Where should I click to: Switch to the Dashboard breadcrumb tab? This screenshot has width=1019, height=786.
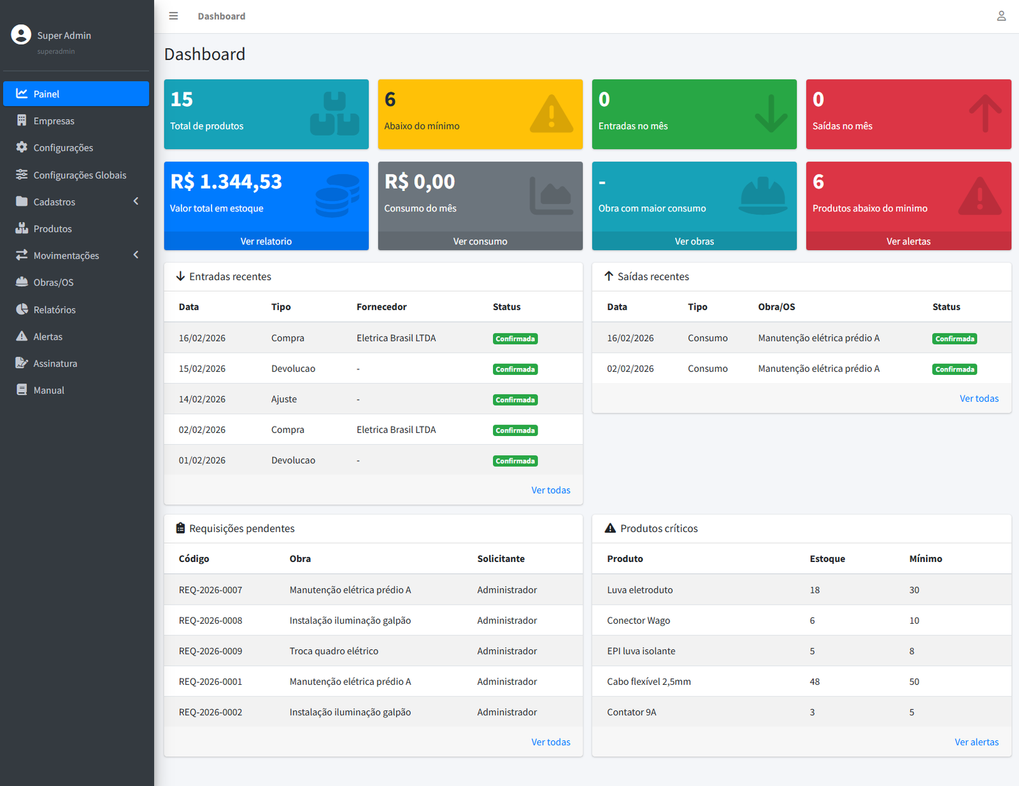tap(222, 16)
